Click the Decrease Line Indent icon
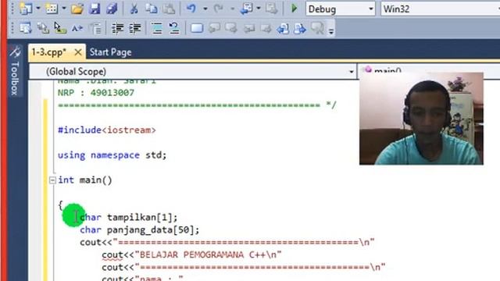The width and height of the screenshot is (500, 281). pos(117,29)
